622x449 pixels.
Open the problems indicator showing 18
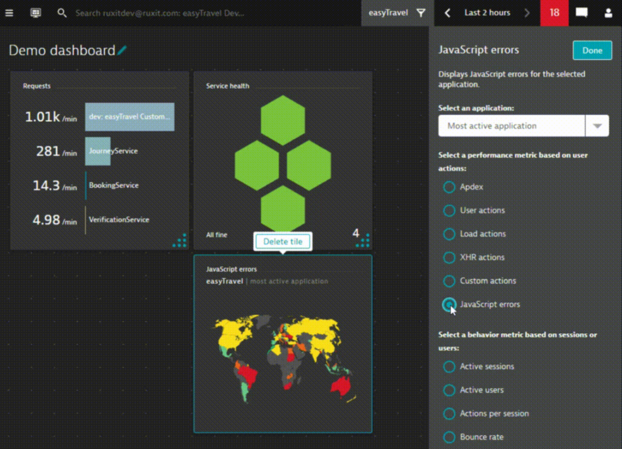coord(554,13)
